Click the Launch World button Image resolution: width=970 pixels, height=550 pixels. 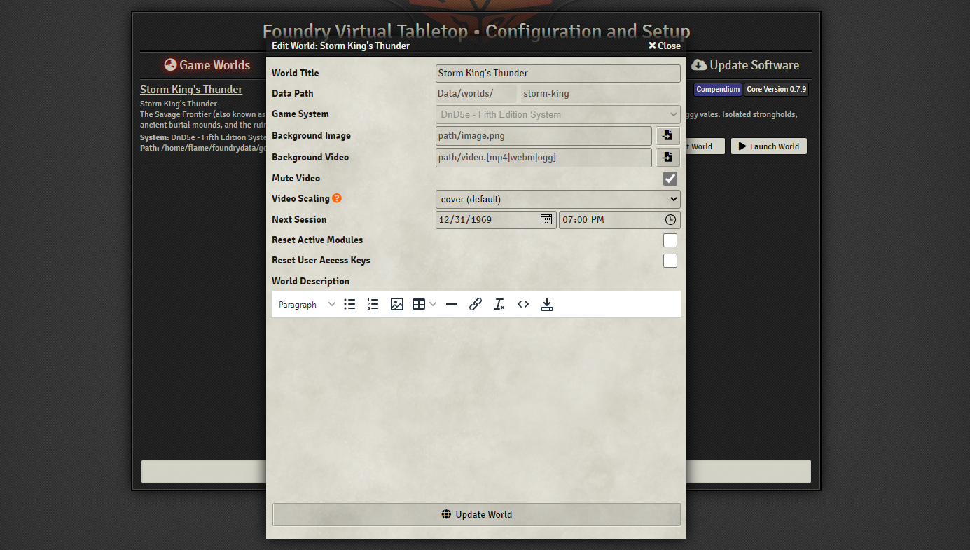click(x=769, y=146)
